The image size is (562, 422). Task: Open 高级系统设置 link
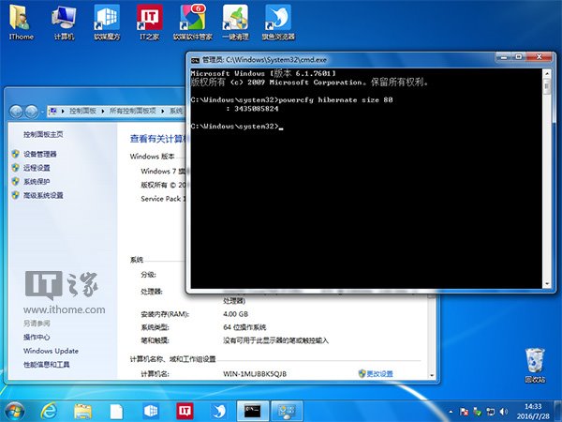pos(43,195)
